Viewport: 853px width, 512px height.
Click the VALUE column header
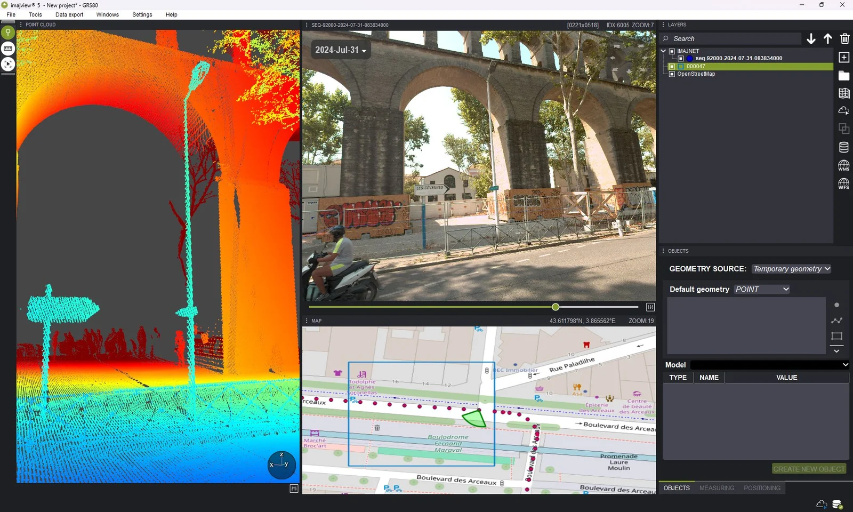787,377
